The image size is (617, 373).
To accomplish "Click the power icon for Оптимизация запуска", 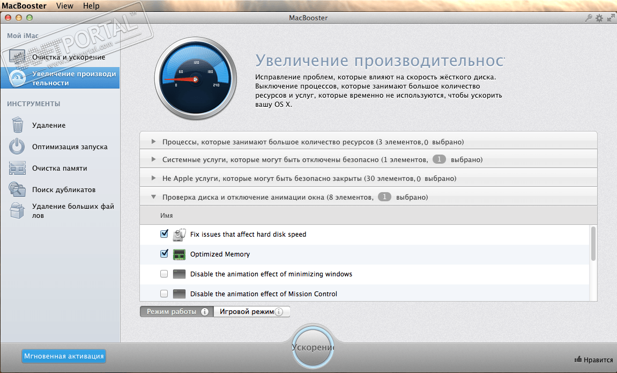I will pyautogui.click(x=17, y=147).
